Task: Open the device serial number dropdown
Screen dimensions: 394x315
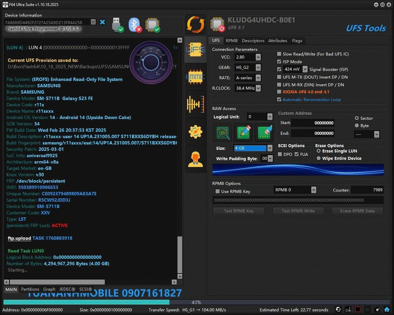Action: (x=93, y=22)
